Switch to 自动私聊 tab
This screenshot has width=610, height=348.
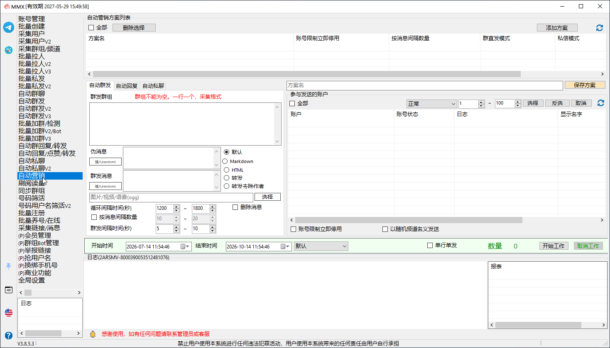tap(153, 86)
